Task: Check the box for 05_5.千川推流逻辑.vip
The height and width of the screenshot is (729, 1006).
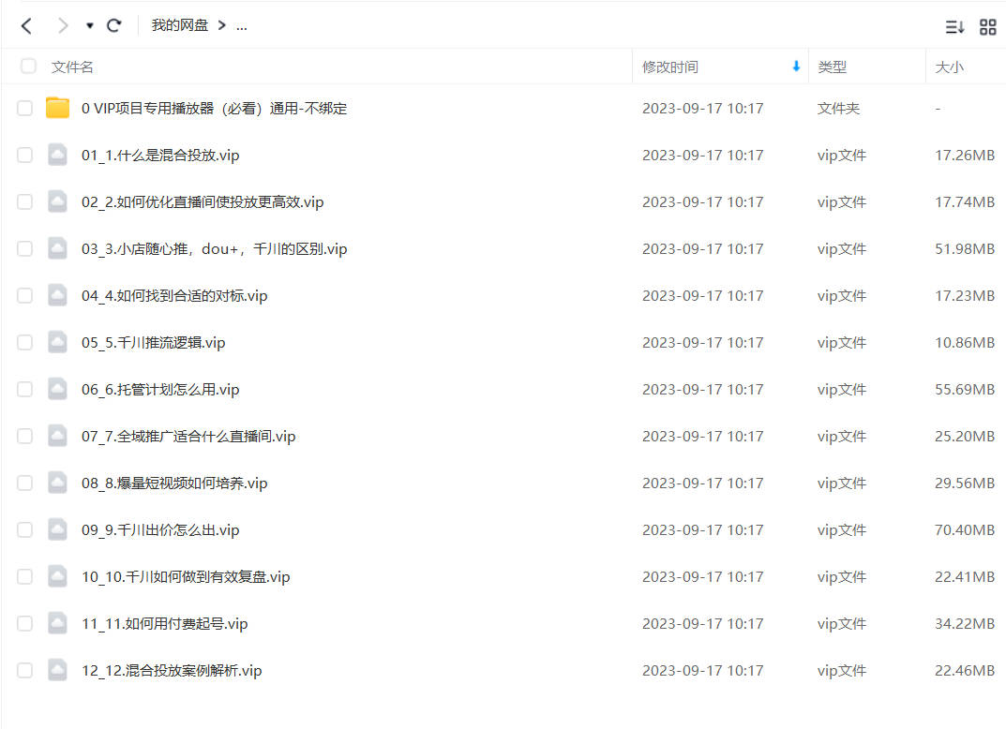Action: coord(24,342)
